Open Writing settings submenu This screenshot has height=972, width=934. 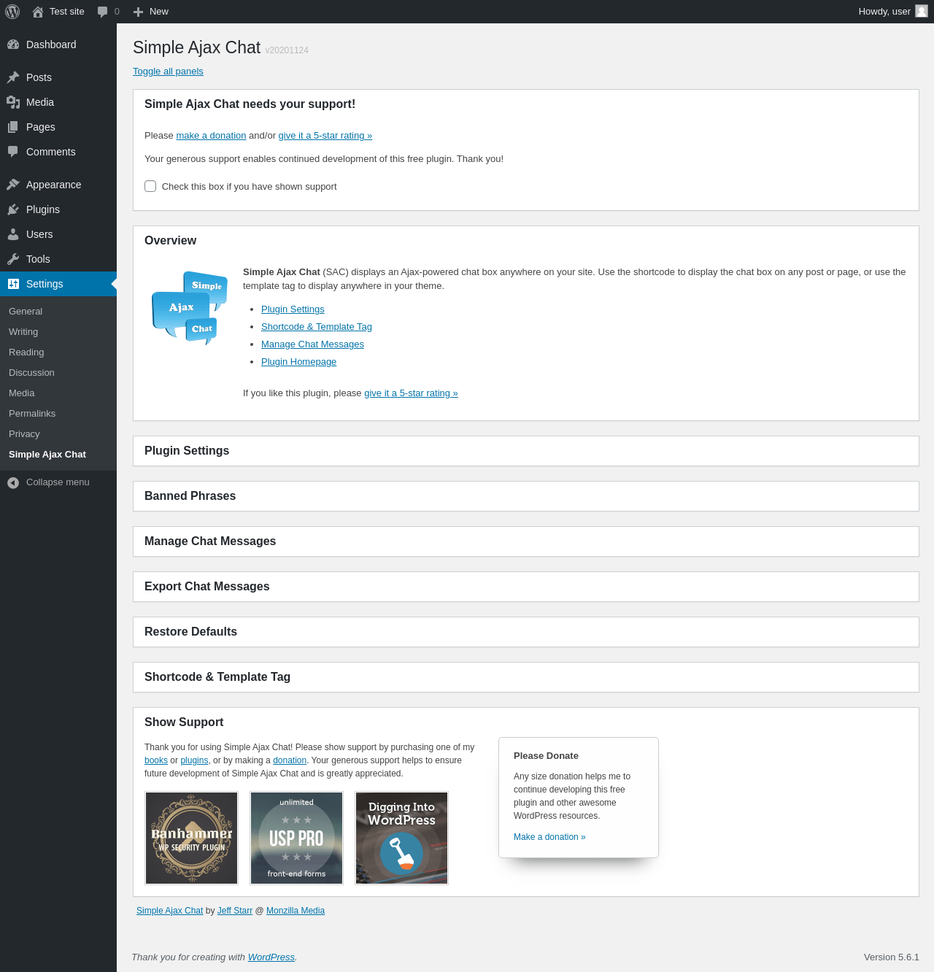[x=58, y=331]
